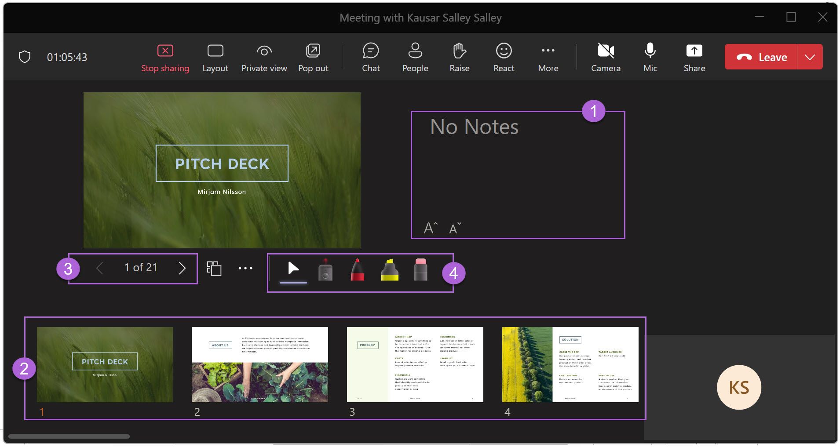Open More options next to slide navigation
The image size is (840, 447).
245,268
